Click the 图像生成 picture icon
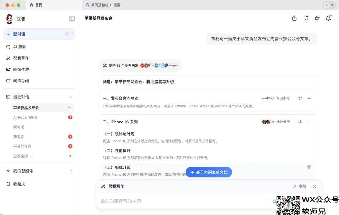 point(8,70)
